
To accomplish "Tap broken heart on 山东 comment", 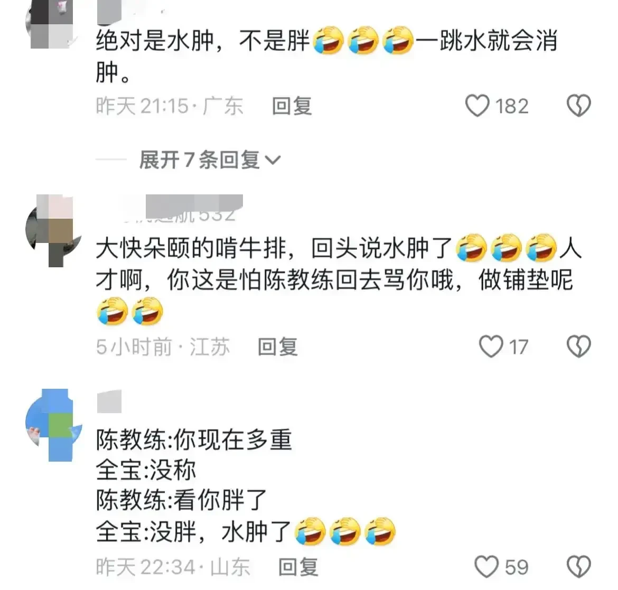I will [578, 567].
